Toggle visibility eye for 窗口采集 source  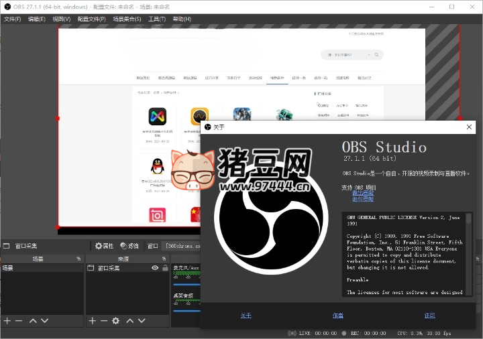click(155, 268)
